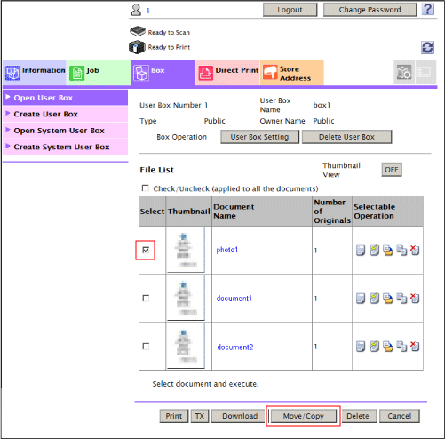Open help via the question mark icon
445x439 pixels.
[x=427, y=10]
